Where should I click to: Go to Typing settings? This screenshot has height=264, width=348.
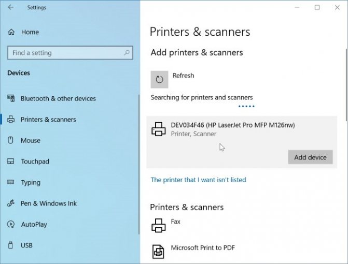pyautogui.click(x=30, y=183)
